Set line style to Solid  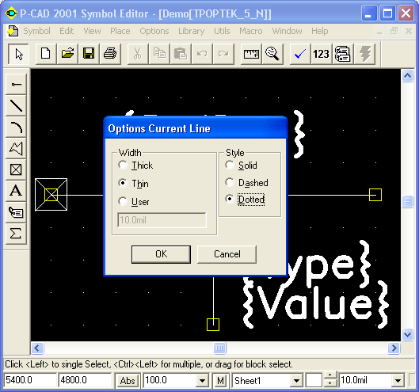click(242, 166)
